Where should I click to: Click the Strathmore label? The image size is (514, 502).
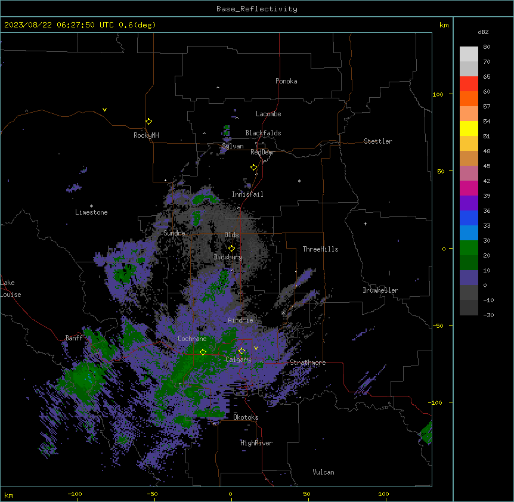click(x=308, y=362)
